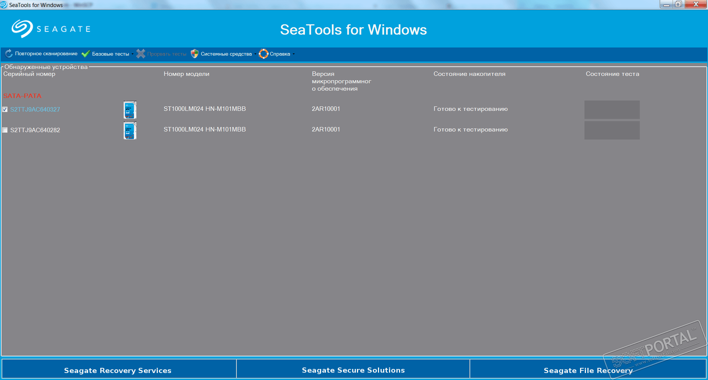Click the SATA–PATA group label

[x=22, y=96]
